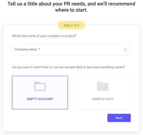Screen dimensions: 143x135
Task: Click the SAMPLE DATA label text
Action: point(103,99)
